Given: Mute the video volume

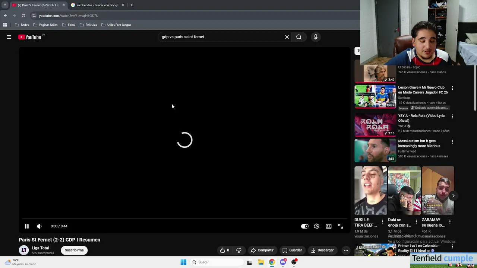Looking at the screenshot, I should point(39,226).
